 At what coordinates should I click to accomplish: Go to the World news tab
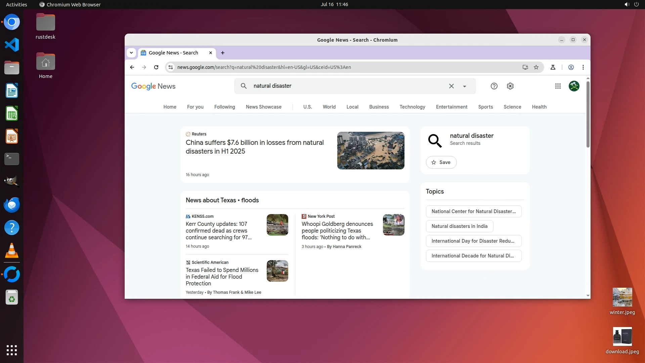(329, 107)
